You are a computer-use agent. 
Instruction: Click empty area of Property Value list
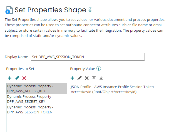coord(117,113)
